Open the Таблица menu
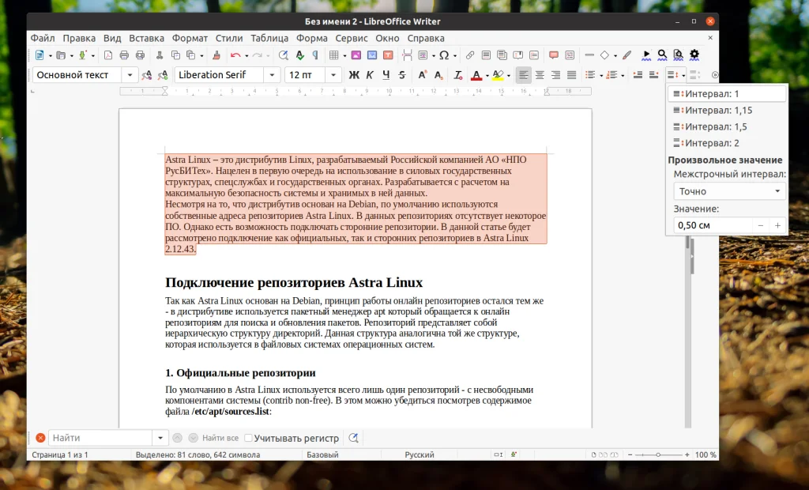Image resolution: width=809 pixels, height=490 pixels. tap(269, 37)
